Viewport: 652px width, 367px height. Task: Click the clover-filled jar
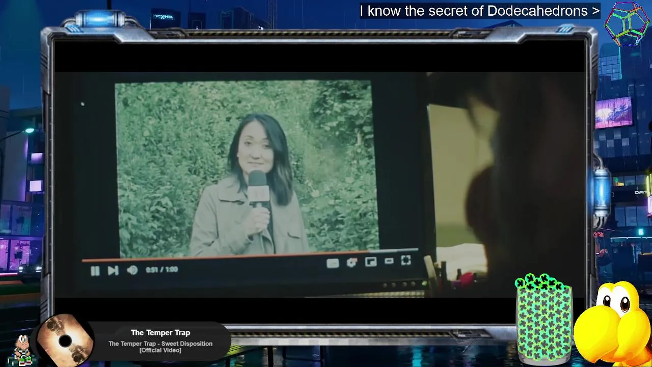coord(544,320)
